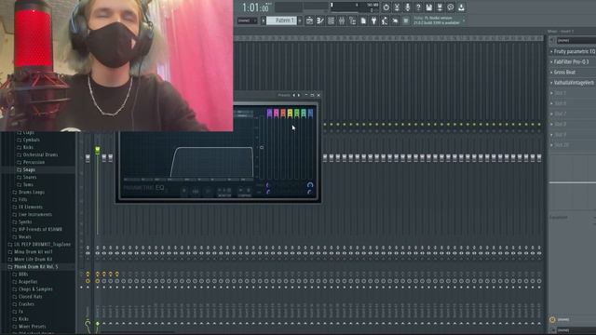Show the Mixer via its fader toolbar icon
Viewport: 596px width, 335px height.
point(342,20)
